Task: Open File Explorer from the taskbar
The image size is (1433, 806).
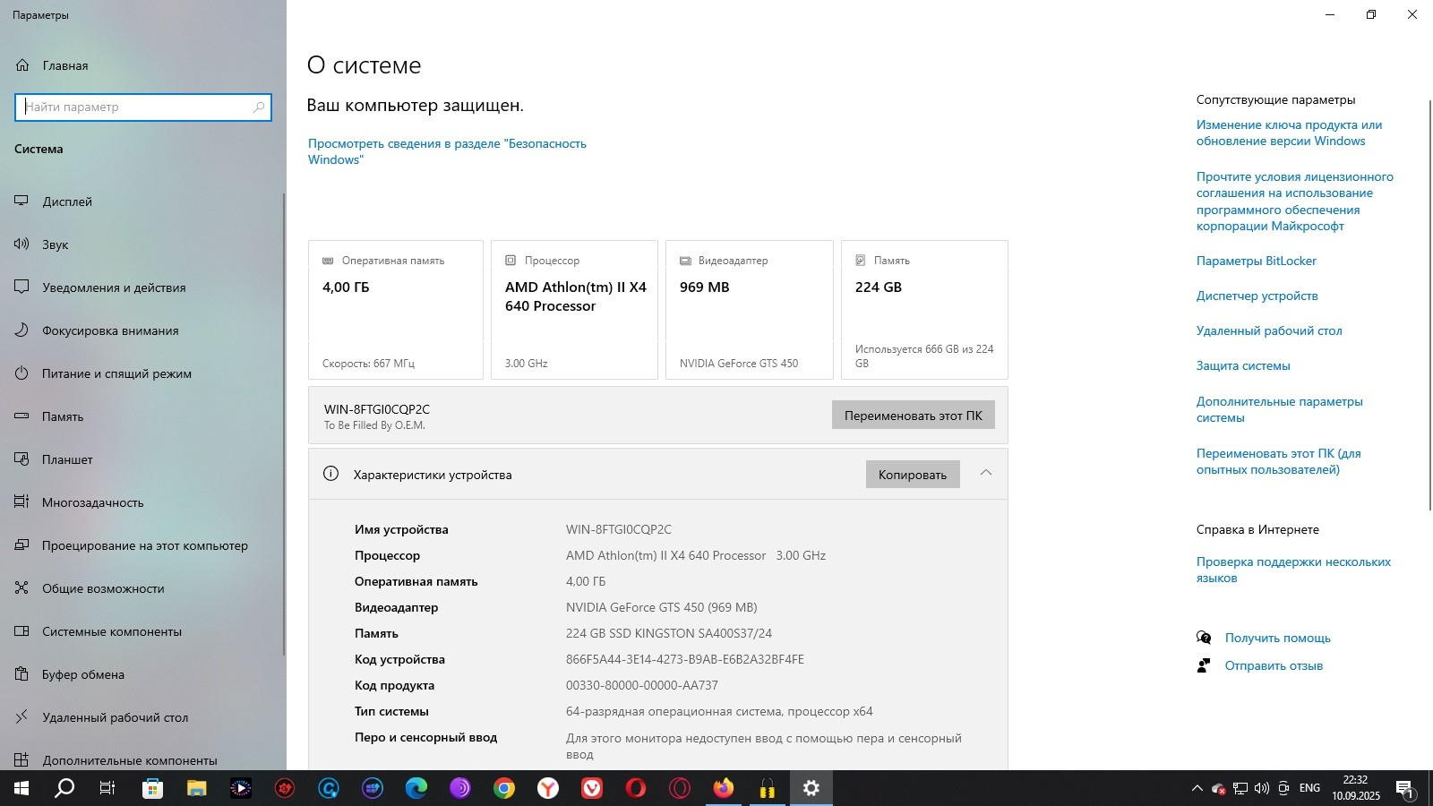Action: coord(196,788)
